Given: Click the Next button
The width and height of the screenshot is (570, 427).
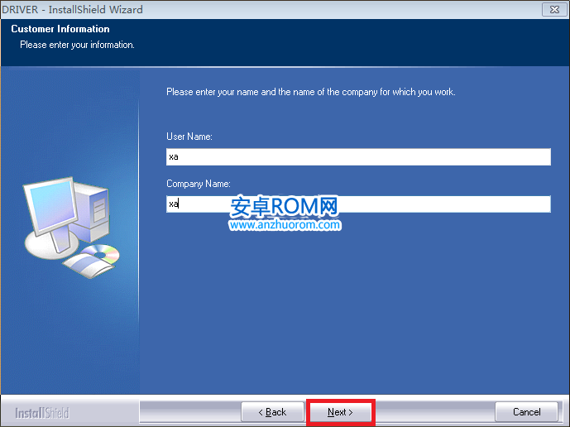Looking at the screenshot, I should point(340,412).
